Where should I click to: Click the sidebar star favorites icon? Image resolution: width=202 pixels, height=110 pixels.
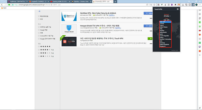pos(200,14)
